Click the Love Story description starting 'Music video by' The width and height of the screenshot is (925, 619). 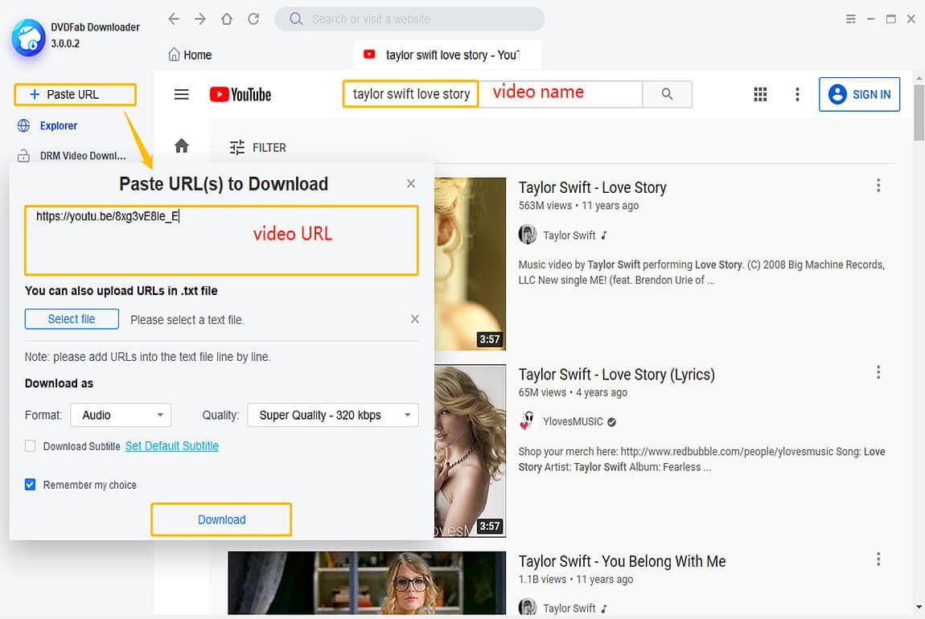pyautogui.click(x=701, y=273)
